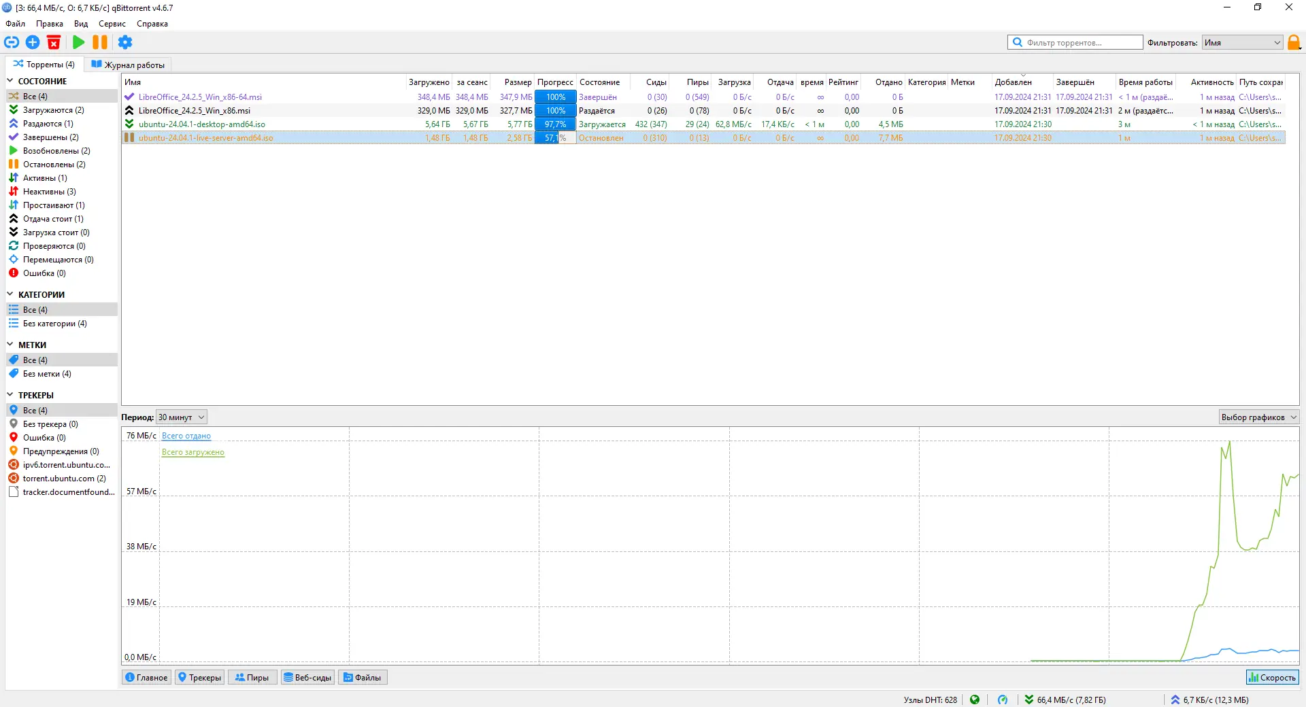The width and height of the screenshot is (1306, 707).
Task: Open the Пиры details tab
Action: pos(252,678)
